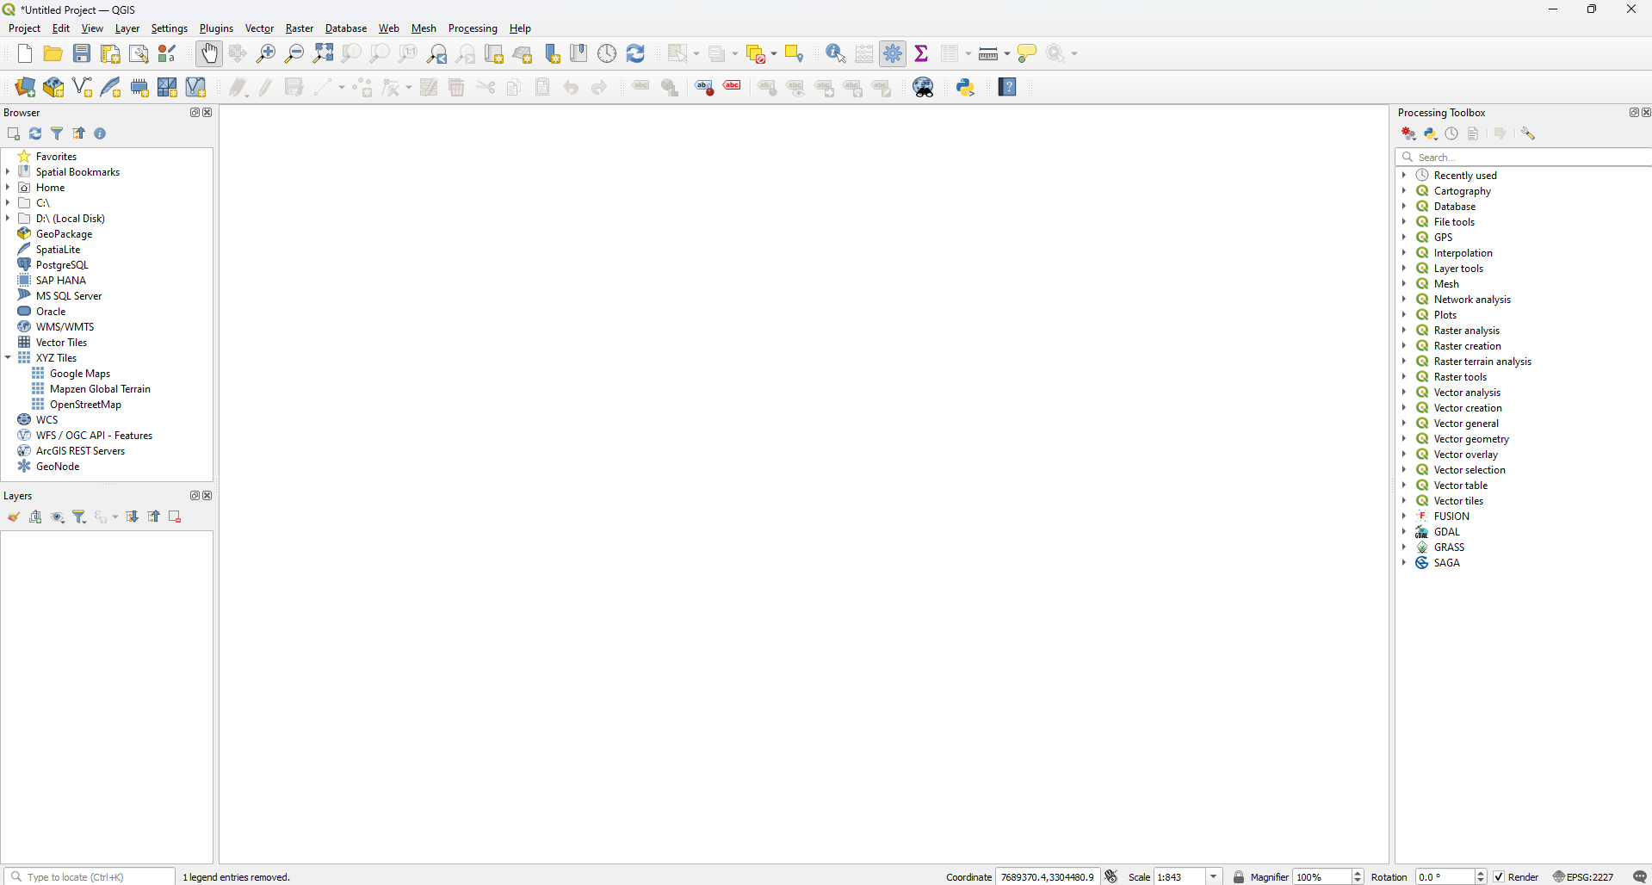This screenshot has width=1652, height=885.
Task: Open the Processing menu
Action: pyautogui.click(x=473, y=28)
